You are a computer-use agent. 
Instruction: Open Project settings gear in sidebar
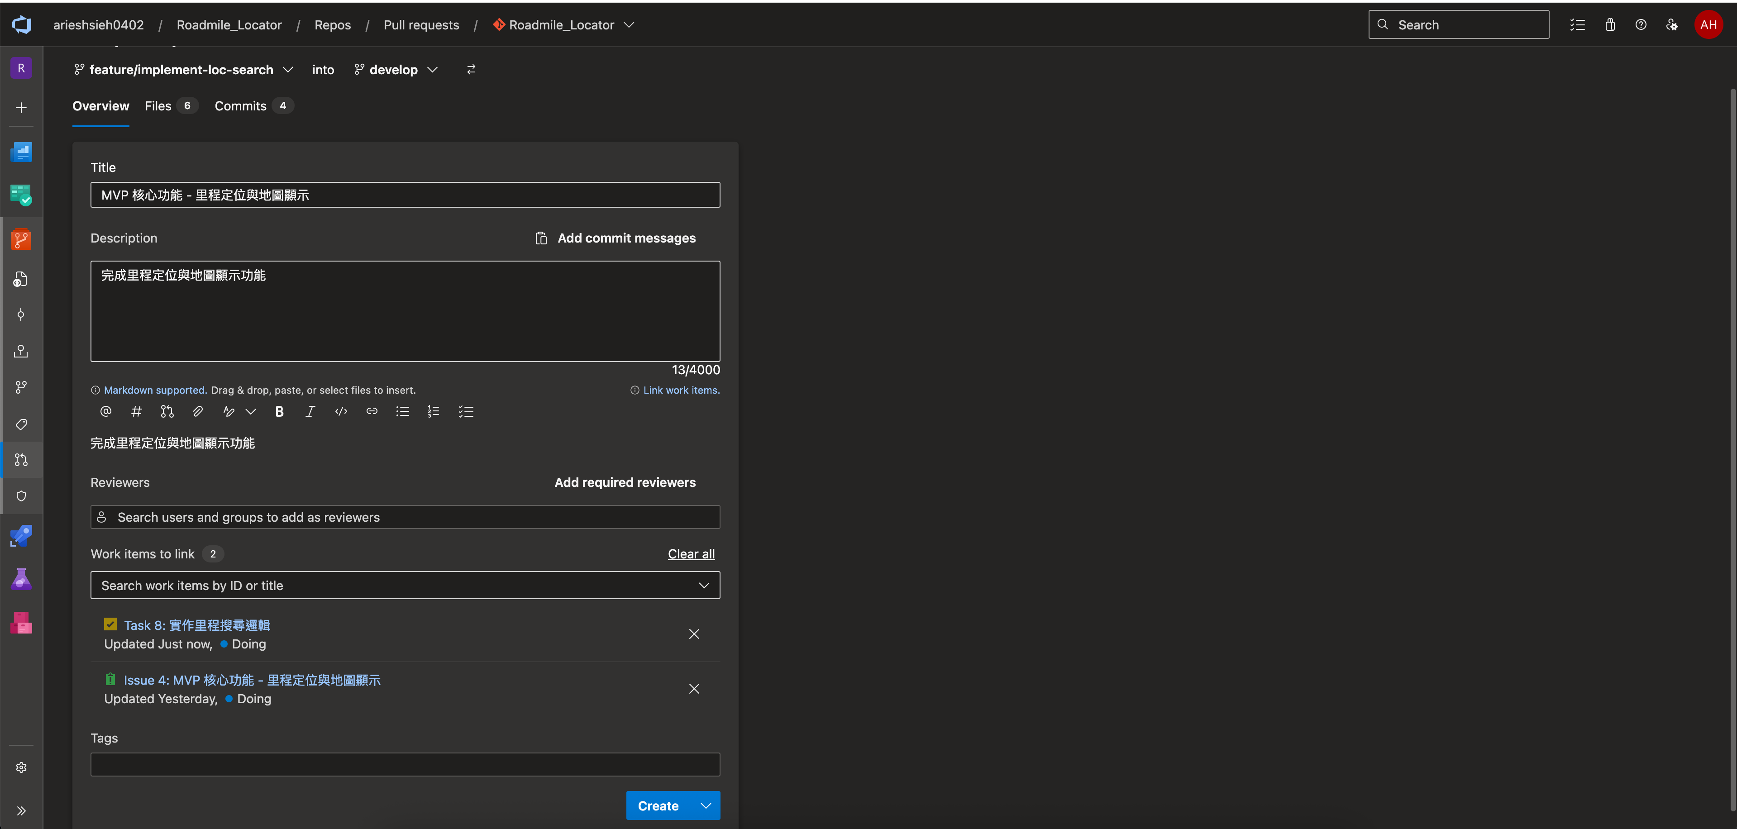pyautogui.click(x=21, y=767)
